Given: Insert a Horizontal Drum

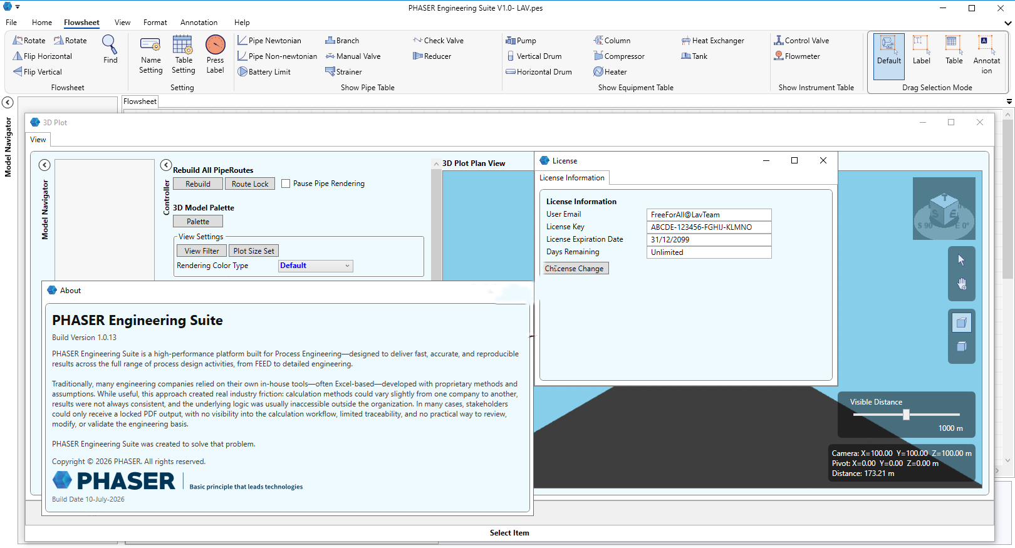Looking at the screenshot, I should pyautogui.click(x=539, y=72).
